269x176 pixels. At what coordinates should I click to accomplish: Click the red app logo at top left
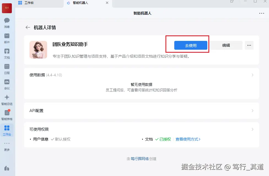[7, 8]
